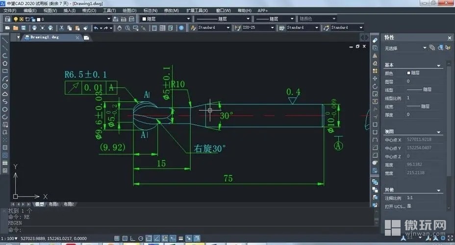Click the 线型比例 value field
The height and width of the screenshot is (245, 455).
click(x=424, y=98)
